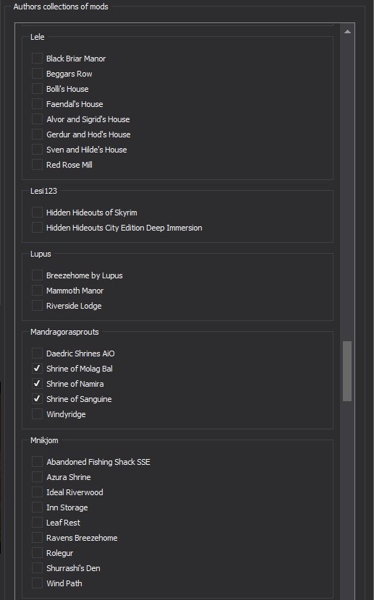
Task: Tick the Faendal's House checkbox
Action: [x=37, y=103]
